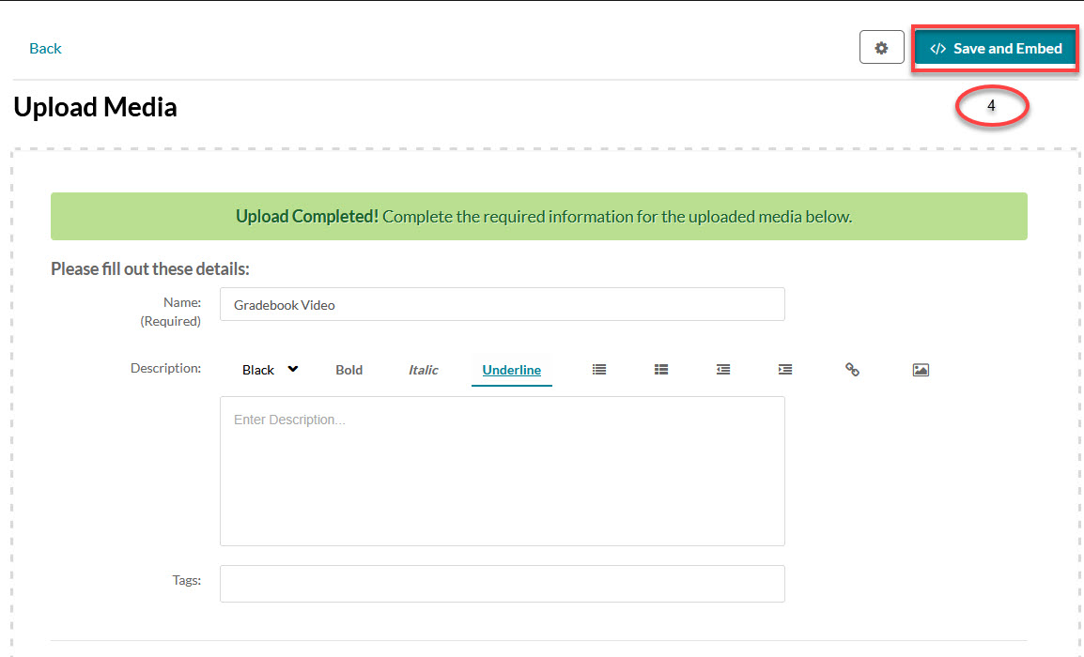Toggle Italic formatting in description toolbar
Screen dimensions: 1084x657
point(423,370)
